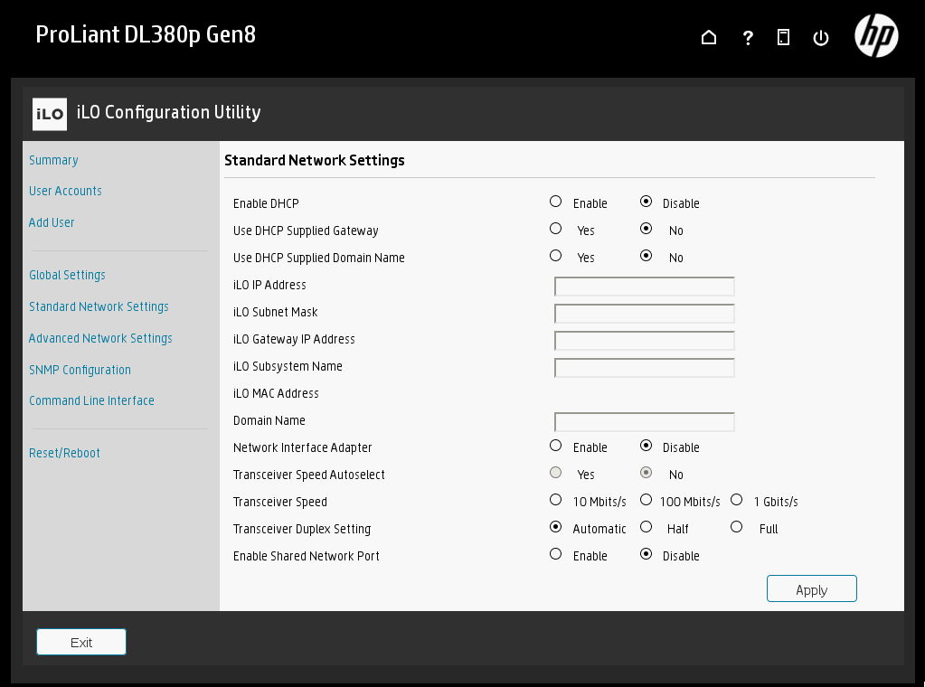The image size is (925, 687).
Task: Select 10 Mbits/s transceiver speed
Action: pyautogui.click(x=555, y=500)
